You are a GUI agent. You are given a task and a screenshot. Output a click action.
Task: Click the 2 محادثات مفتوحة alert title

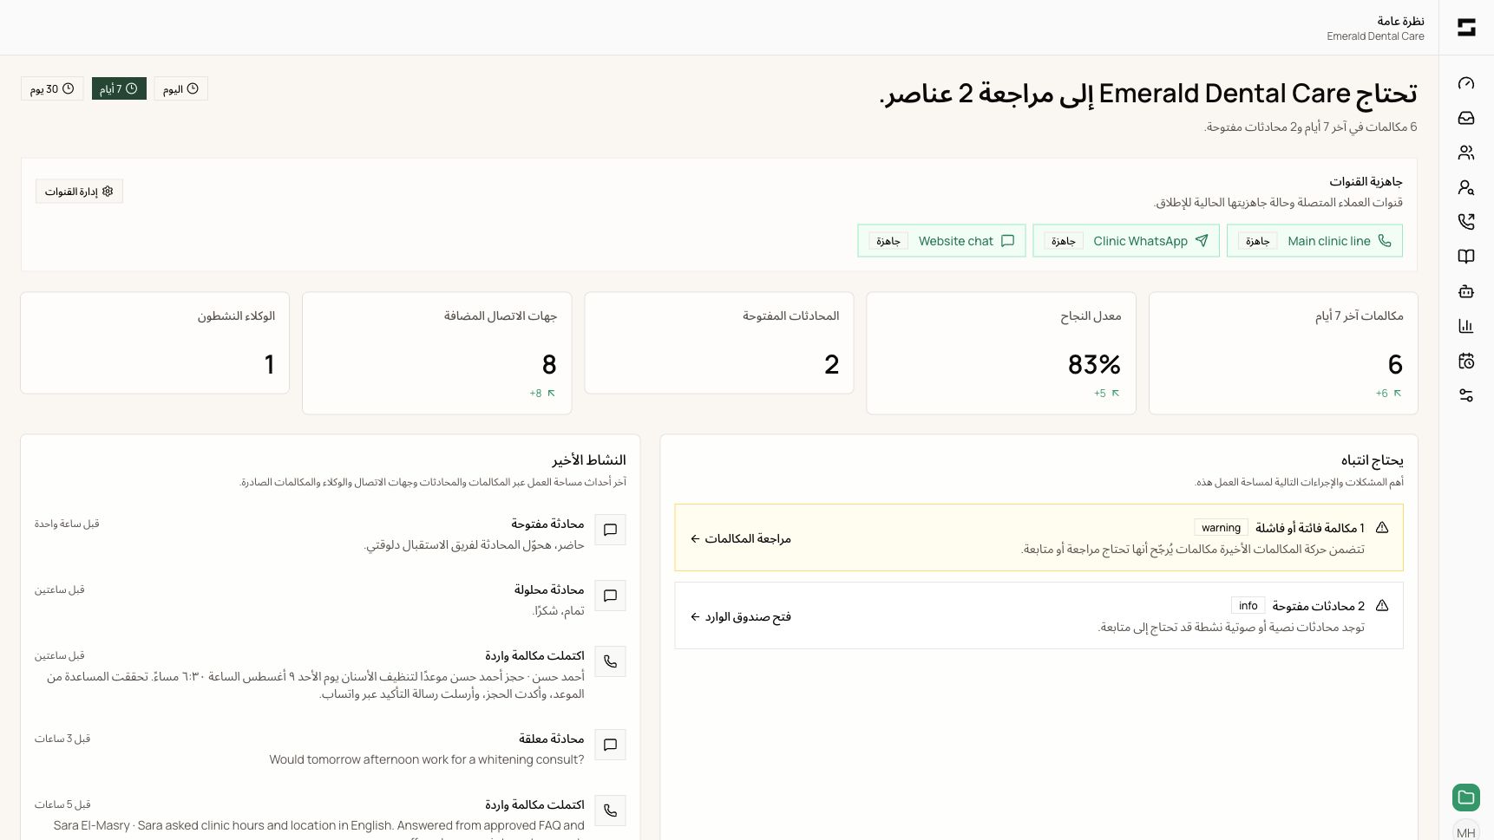(x=1319, y=606)
